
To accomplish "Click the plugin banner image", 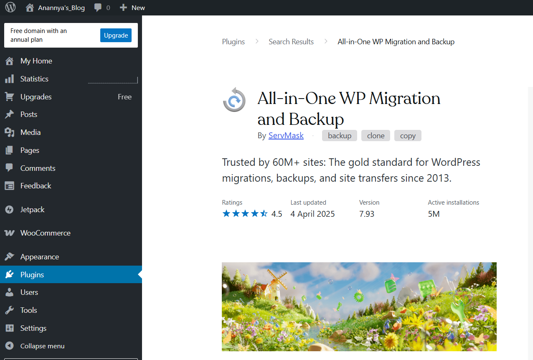I will click(x=359, y=307).
